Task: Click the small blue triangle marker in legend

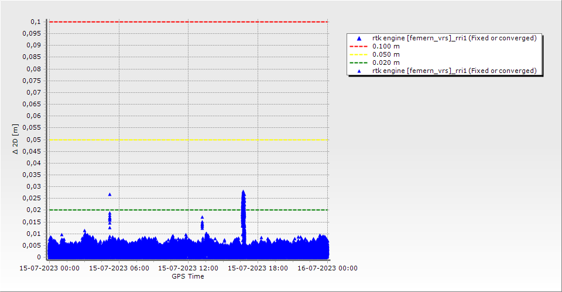Action: coord(359,71)
